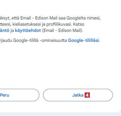Click the Peru label text

(x=5, y=95)
